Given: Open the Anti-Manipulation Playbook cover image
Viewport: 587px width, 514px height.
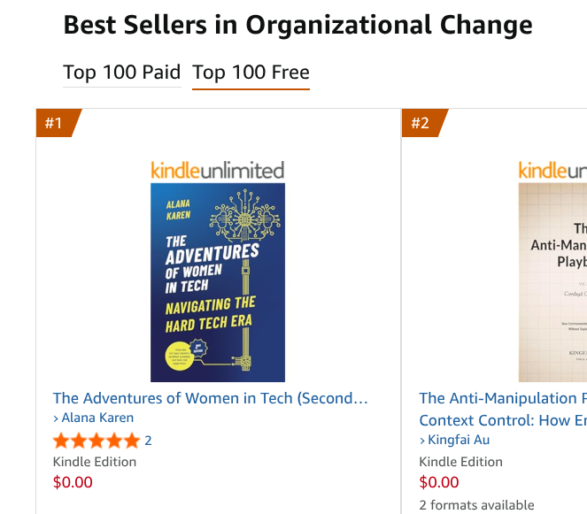Looking at the screenshot, I should point(552,282).
